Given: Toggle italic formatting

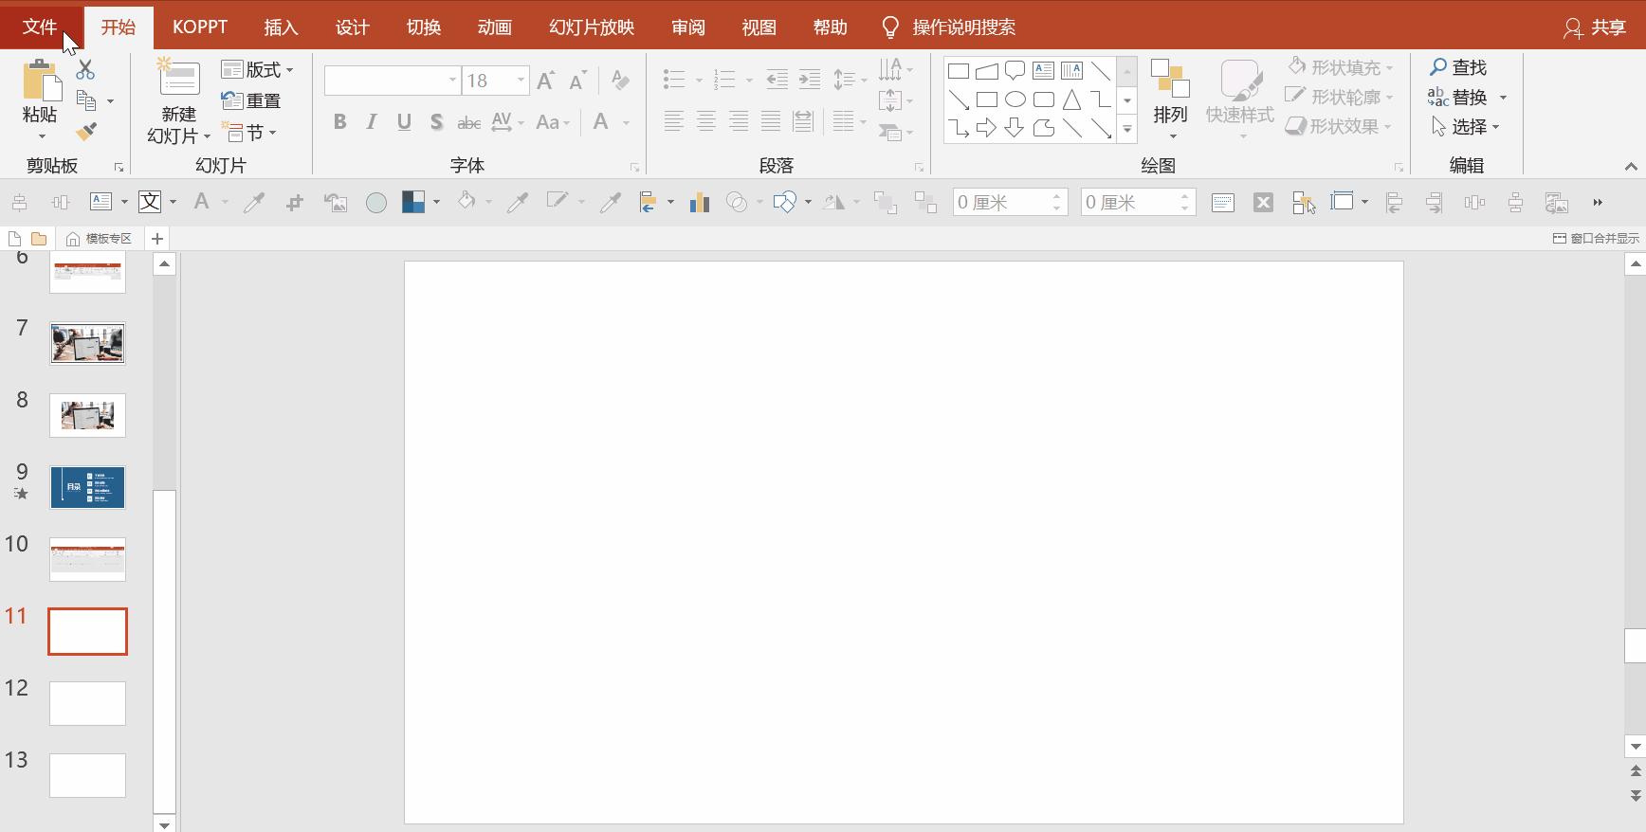Looking at the screenshot, I should point(372,122).
